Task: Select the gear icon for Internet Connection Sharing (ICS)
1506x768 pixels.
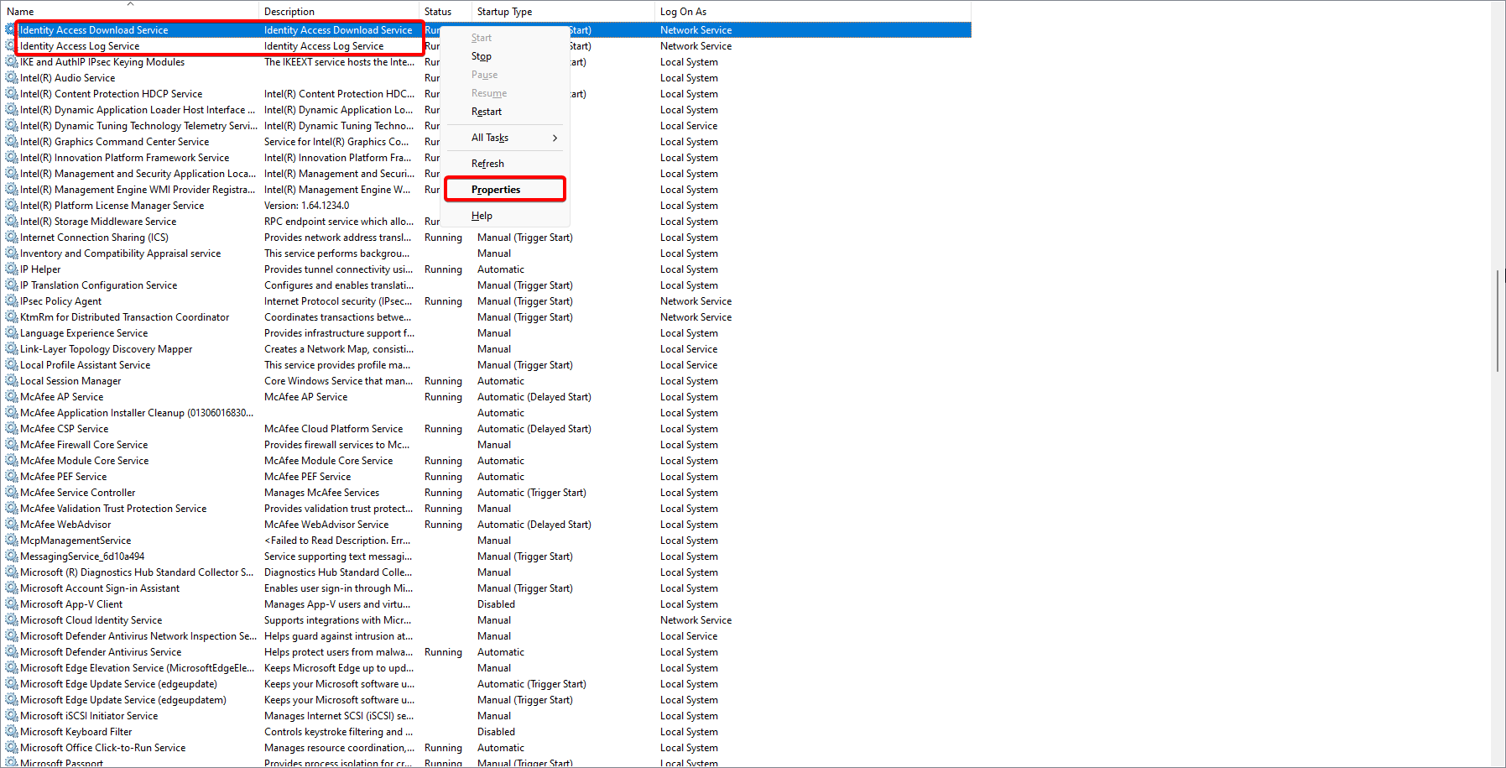Action: point(12,238)
